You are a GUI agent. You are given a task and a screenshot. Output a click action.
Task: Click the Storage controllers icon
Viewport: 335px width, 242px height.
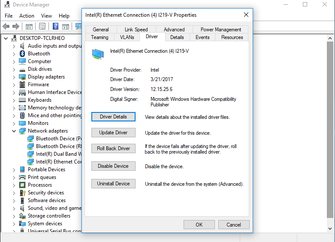(x=22, y=216)
